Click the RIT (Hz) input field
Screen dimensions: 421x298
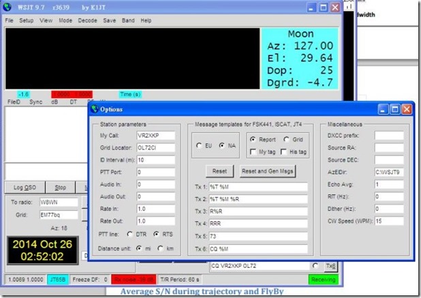[389, 196]
